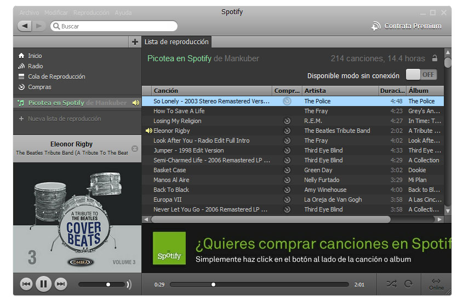Click the playlist lock icon
The height and width of the screenshot is (305, 463).
[435, 58]
